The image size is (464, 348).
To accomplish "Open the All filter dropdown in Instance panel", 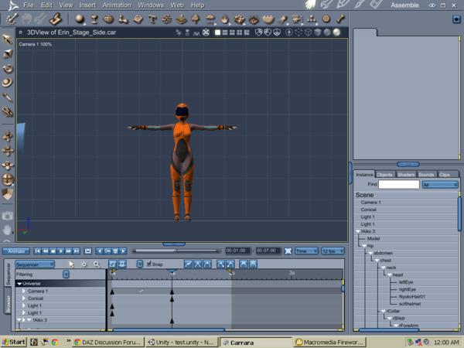I will [440, 185].
